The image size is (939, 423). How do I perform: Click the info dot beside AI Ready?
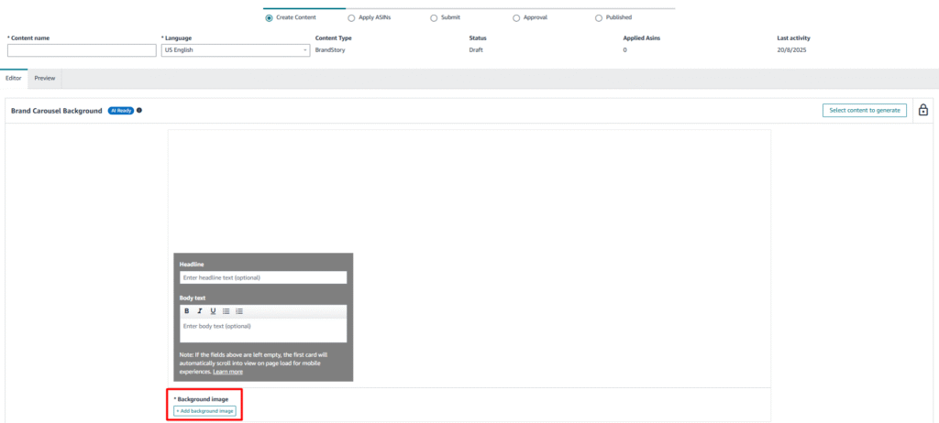[x=139, y=111]
